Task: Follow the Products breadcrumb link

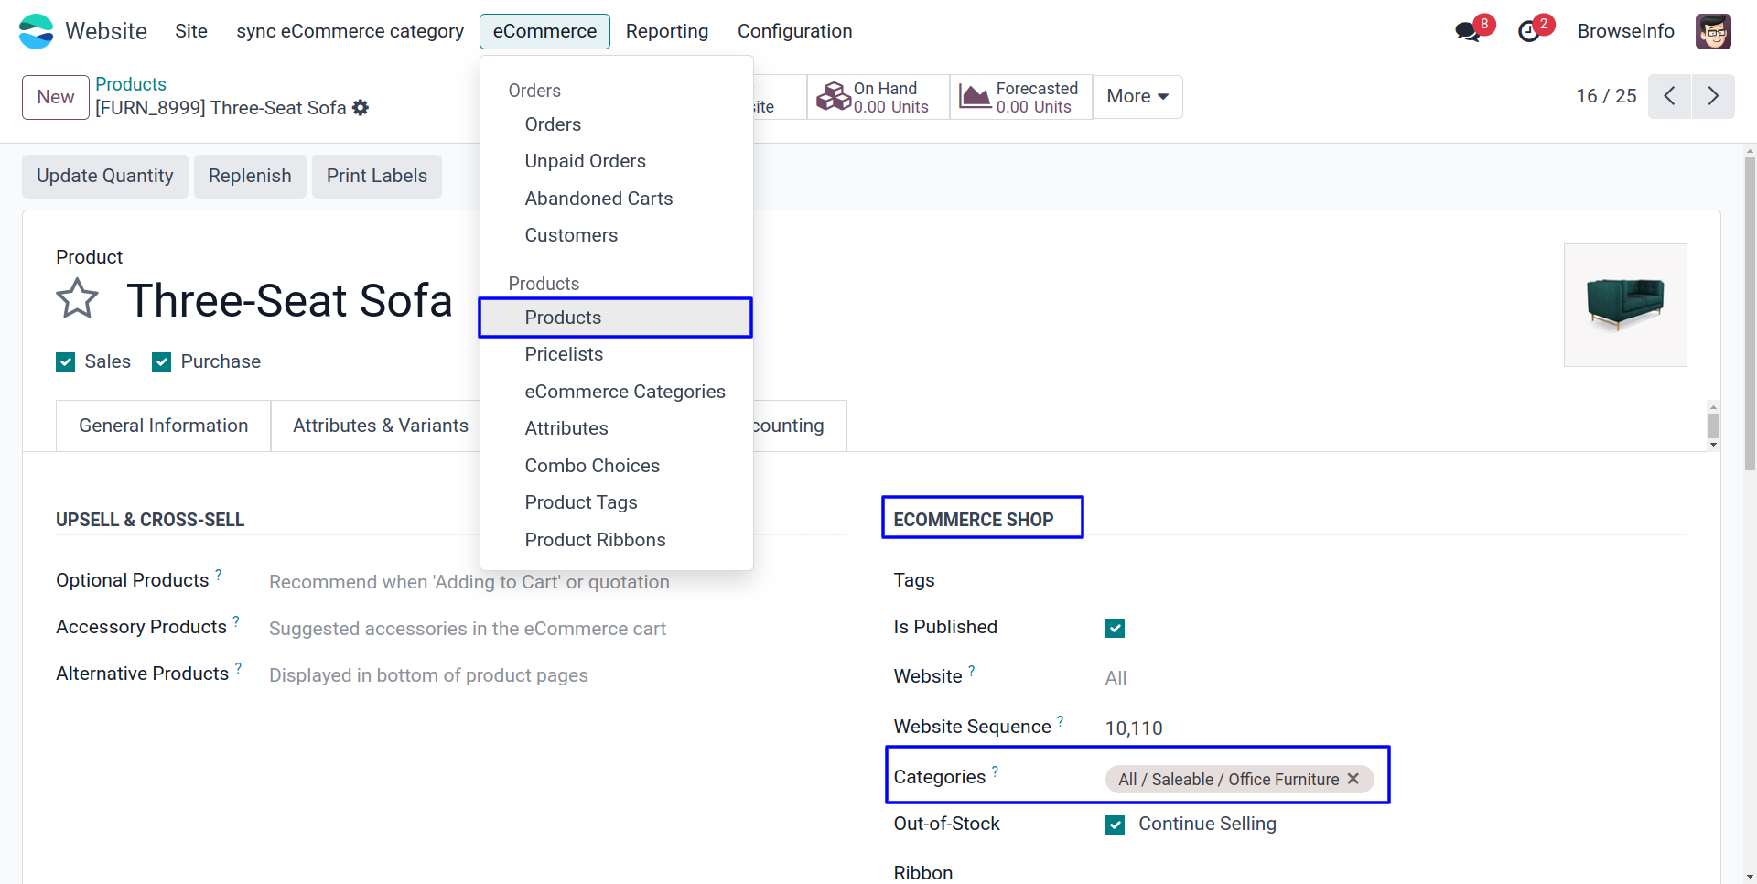Action: (131, 84)
